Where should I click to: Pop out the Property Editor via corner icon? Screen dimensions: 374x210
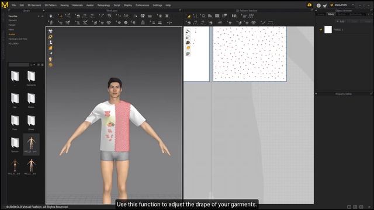(x=372, y=94)
